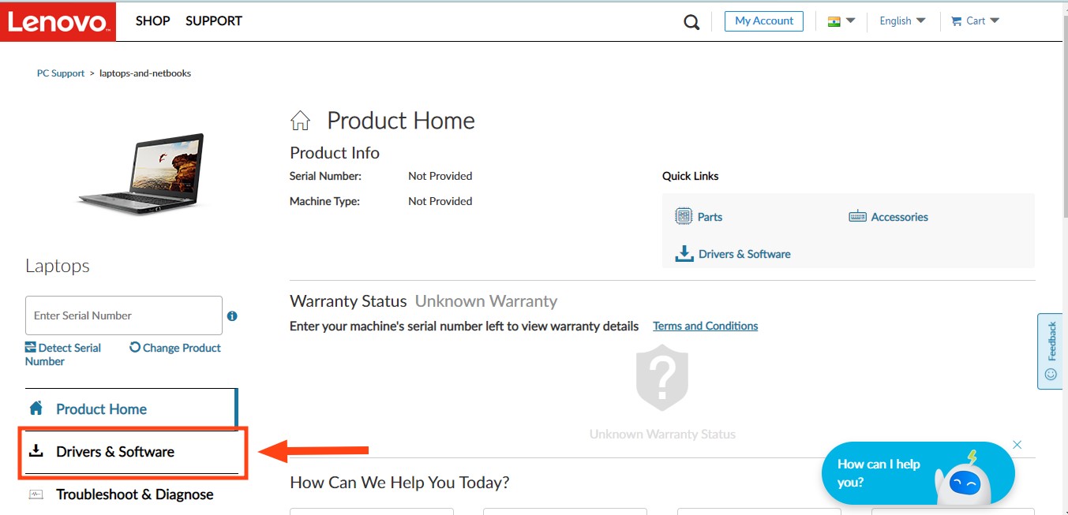
Task: Click the Lenovo logo
Action: 58,22
